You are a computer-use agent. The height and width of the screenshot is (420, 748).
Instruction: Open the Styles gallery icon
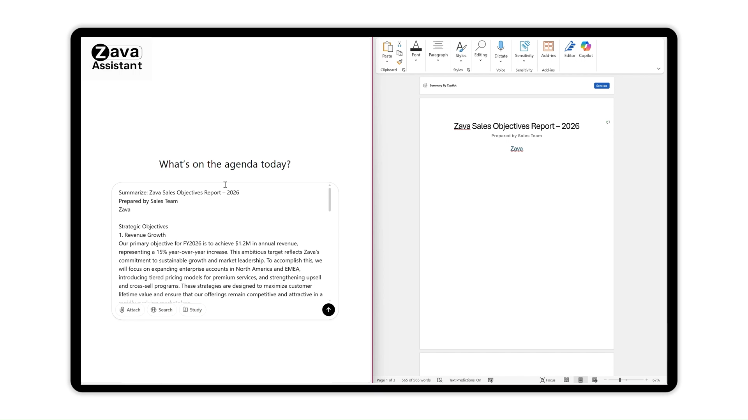[461, 46]
